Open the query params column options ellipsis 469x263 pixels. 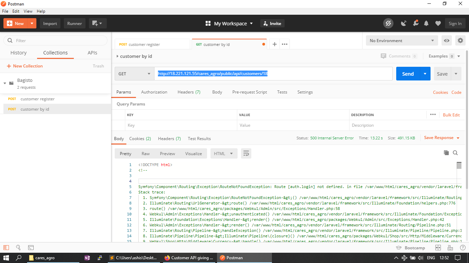click(433, 114)
